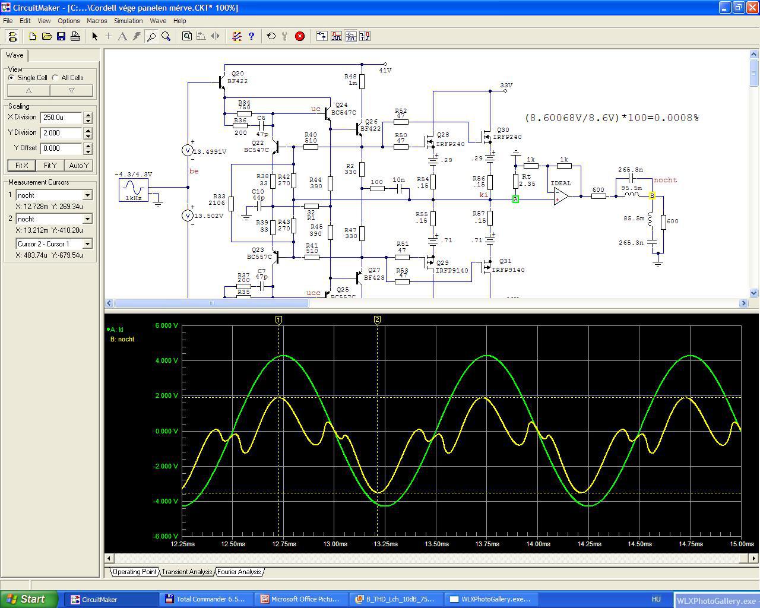760x608 pixels.
Task: Open Measurement Cursor 1 signal dropdown
Action: coord(87,195)
